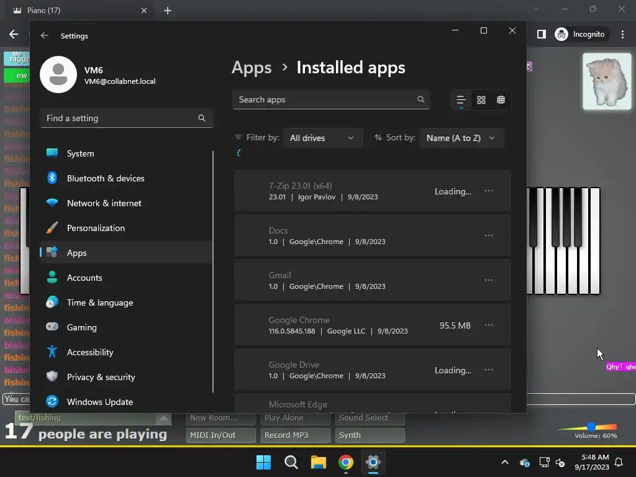Image resolution: width=636 pixels, height=477 pixels.
Task: Open taskbar Search
Action: point(291,462)
